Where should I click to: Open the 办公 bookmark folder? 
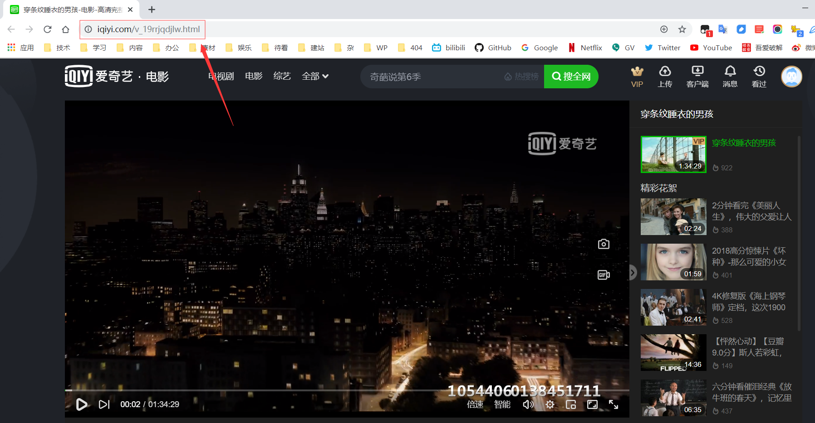click(166, 48)
